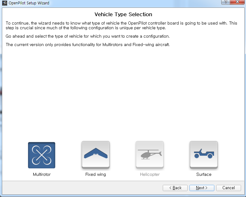Click the OpenPilot logo in title bar
The width and height of the screenshot is (246, 197).
point(5,3)
